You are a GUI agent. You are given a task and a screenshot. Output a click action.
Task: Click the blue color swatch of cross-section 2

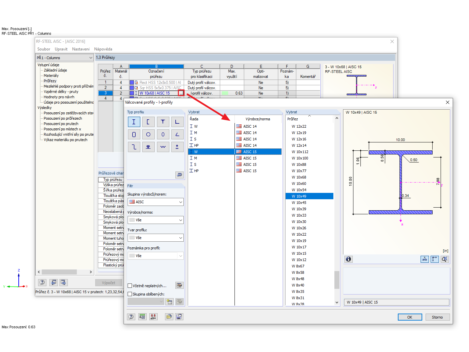click(x=132, y=88)
